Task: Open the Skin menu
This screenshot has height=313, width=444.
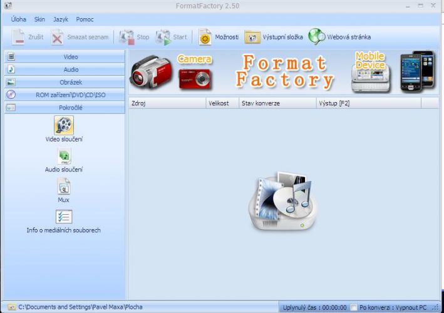Action: point(39,19)
